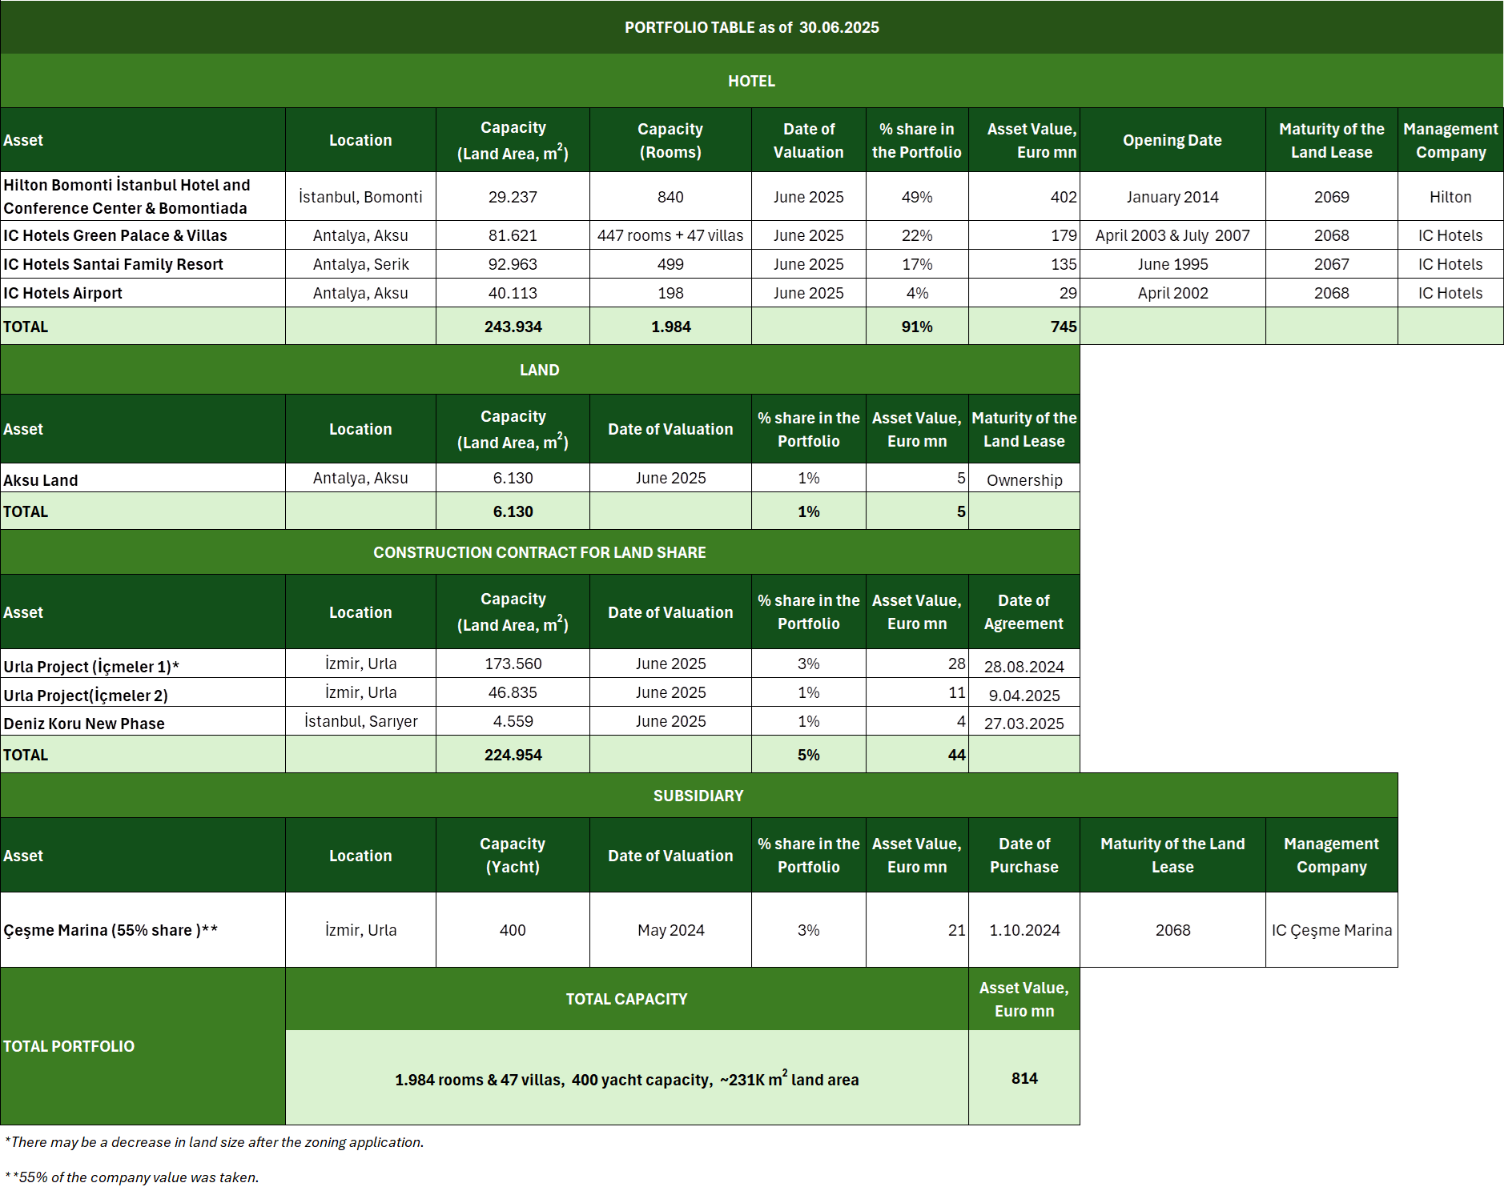Click the Urla Project(İçmeler 2) cell
Viewport: 1504px width, 1195px height.
point(143,695)
